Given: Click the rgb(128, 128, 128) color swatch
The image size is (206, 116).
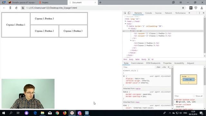Looking at the screenshot, I should click(177, 102).
